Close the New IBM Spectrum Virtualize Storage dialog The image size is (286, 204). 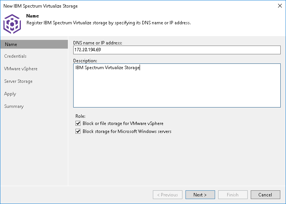pyautogui.click(x=280, y=6)
